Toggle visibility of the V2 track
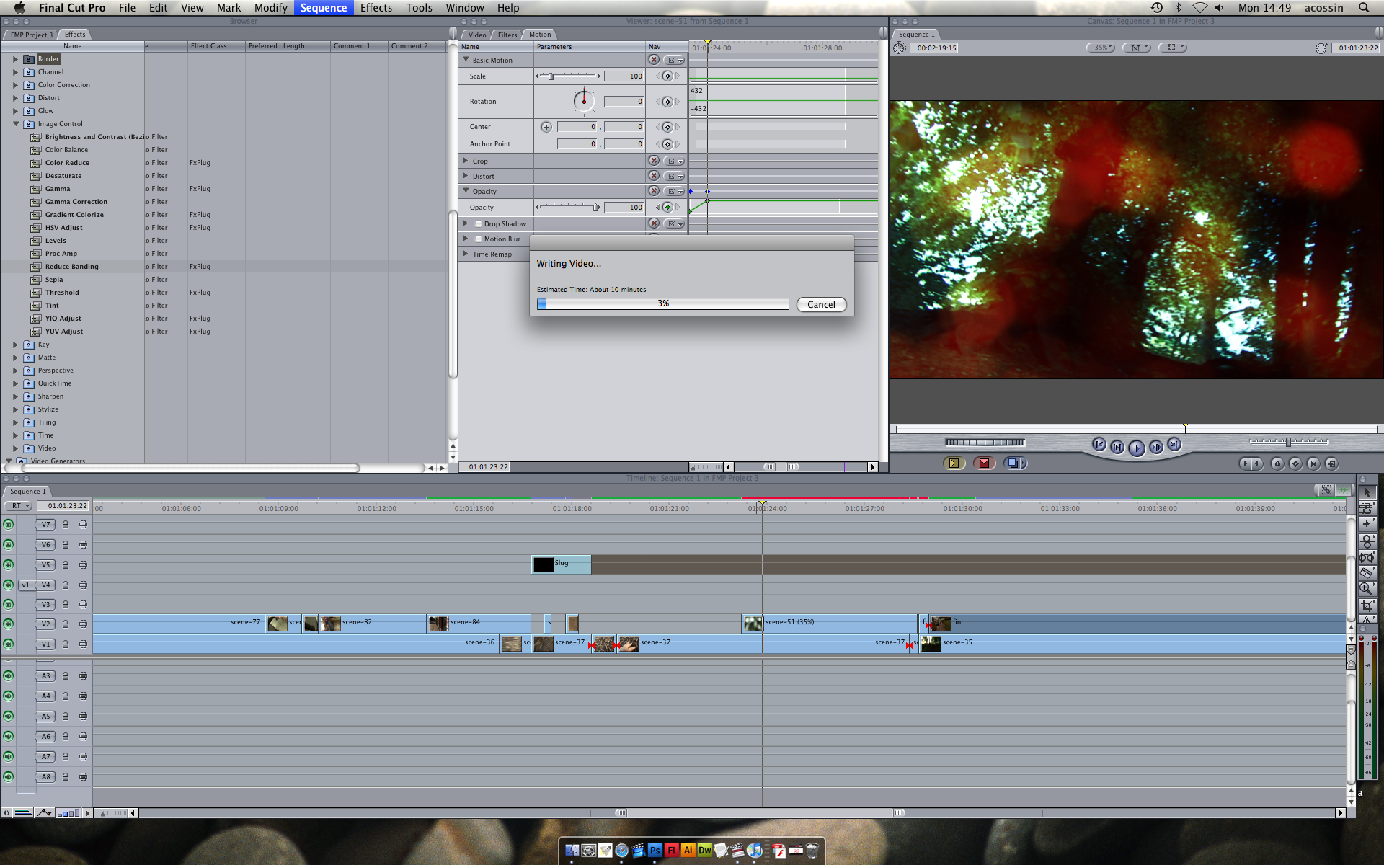Viewport: 1384px width, 865px height. (x=9, y=624)
